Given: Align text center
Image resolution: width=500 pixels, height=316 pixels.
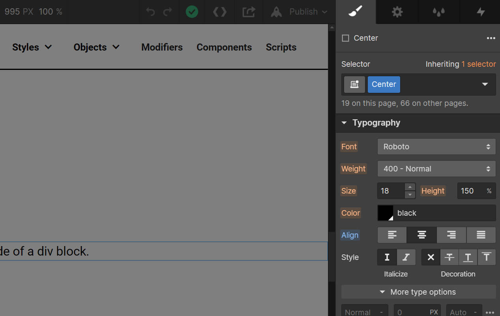Looking at the screenshot, I should coord(422,235).
